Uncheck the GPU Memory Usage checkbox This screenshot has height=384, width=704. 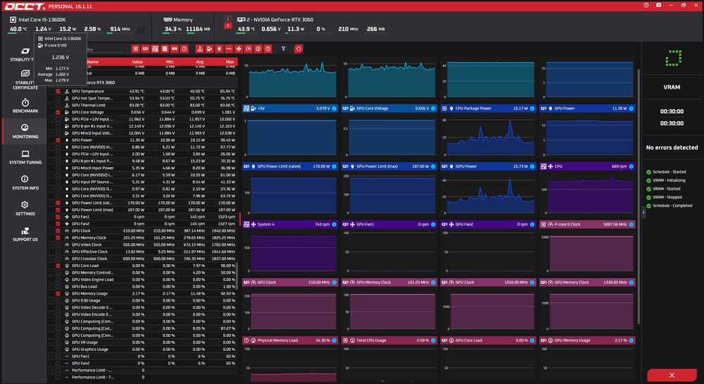click(x=58, y=294)
